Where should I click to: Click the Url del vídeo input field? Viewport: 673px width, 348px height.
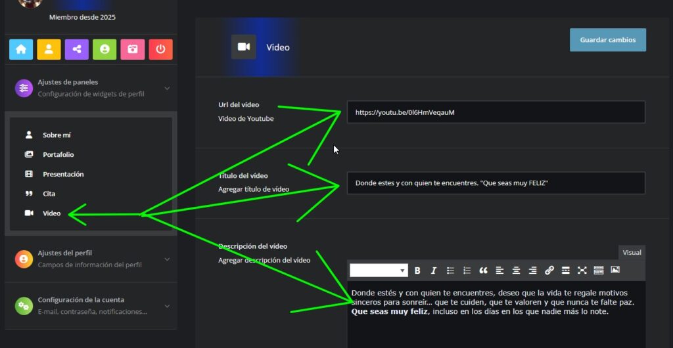(496, 112)
